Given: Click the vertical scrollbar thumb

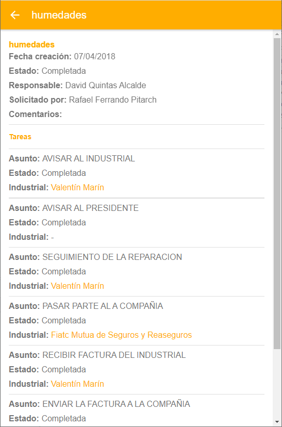Looking at the screenshot, I should [277, 193].
